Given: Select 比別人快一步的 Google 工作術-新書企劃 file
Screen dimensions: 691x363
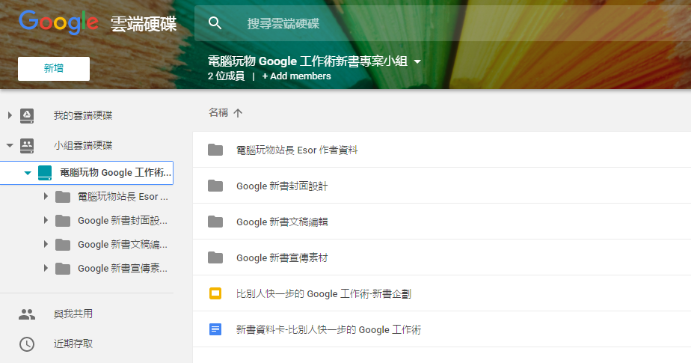Looking at the screenshot, I should pos(324,293).
